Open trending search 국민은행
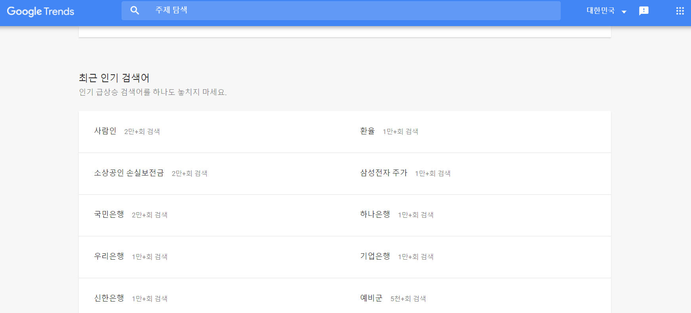The height and width of the screenshot is (313, 691). [109, 214]
